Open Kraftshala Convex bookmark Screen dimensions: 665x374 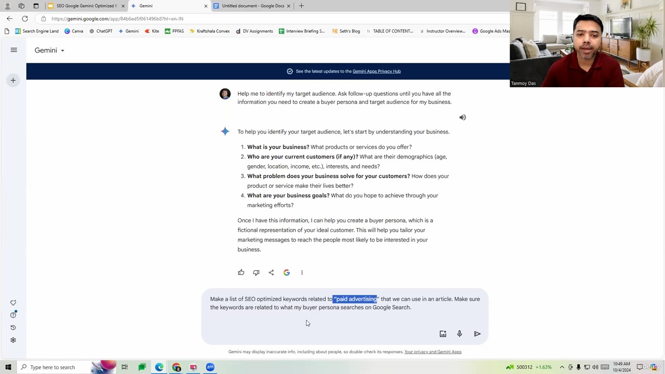point(209,31)
